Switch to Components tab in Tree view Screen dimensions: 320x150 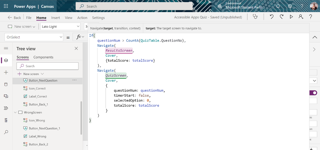click(x=43, y=57)
